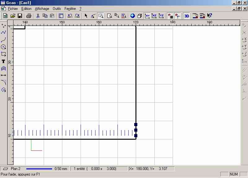Open a file with the folder icon
248x178 pixels.
click(x=13, y=16)
